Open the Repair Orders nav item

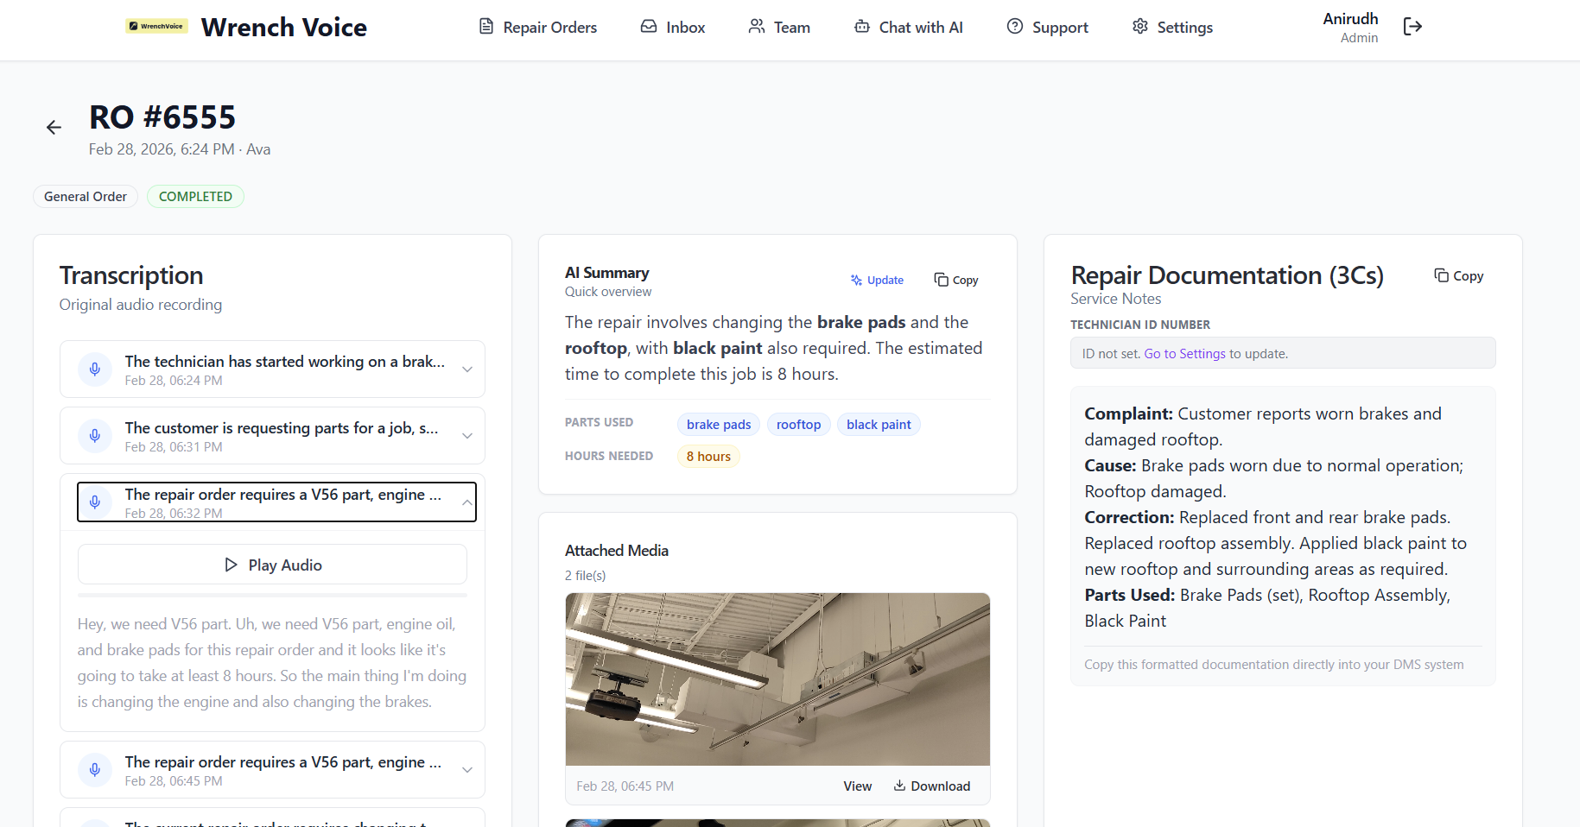(x=538, y=28)
